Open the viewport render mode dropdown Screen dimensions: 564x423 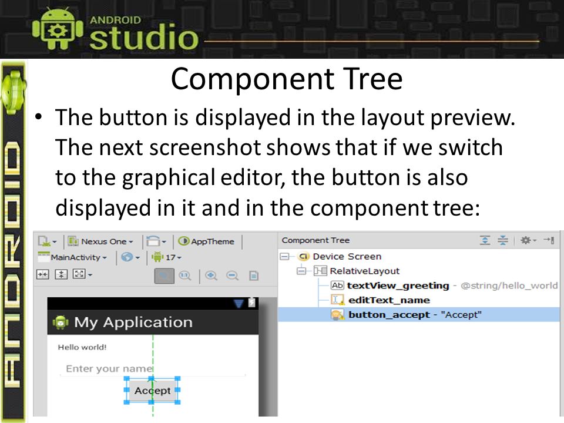click(82, 274)
